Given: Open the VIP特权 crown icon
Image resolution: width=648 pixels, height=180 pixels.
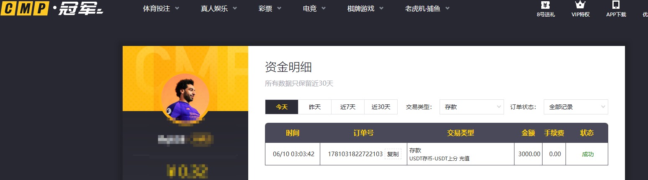Looking at the screenshot, I should [580, 5].
